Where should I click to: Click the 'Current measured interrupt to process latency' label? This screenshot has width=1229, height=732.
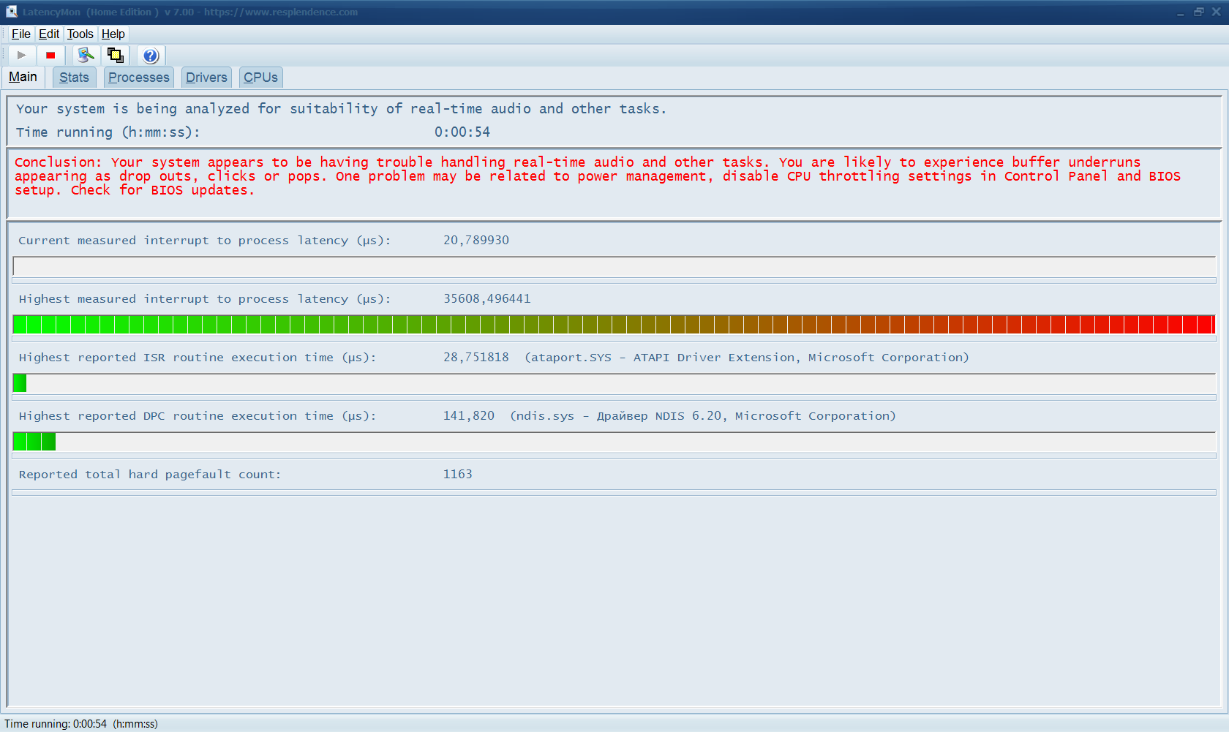pyautogui.click(x=205, y=240)
